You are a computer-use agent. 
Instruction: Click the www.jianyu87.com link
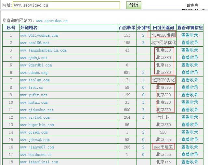tap(37, 147)
